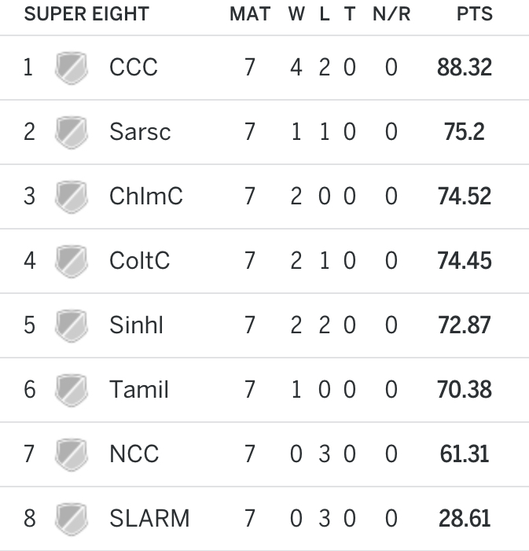Click the MAT column header
529x551 pixels.
pyautogui.click(x=250, y=15)
